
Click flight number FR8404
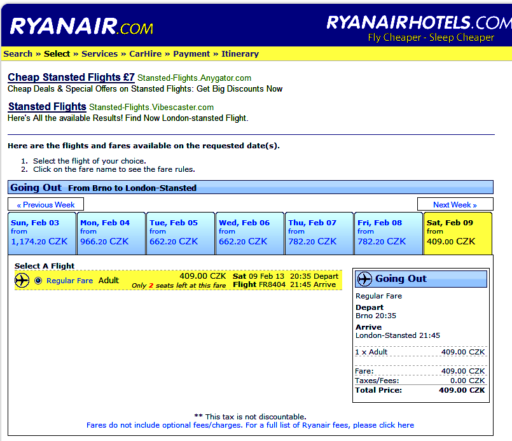[x=272, y=284]
